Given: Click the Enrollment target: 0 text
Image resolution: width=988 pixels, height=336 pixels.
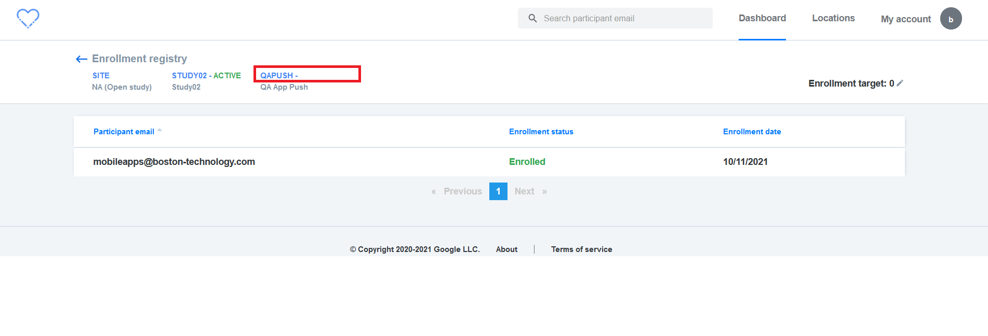Looking at the screenshot, I should pos(851,83).
